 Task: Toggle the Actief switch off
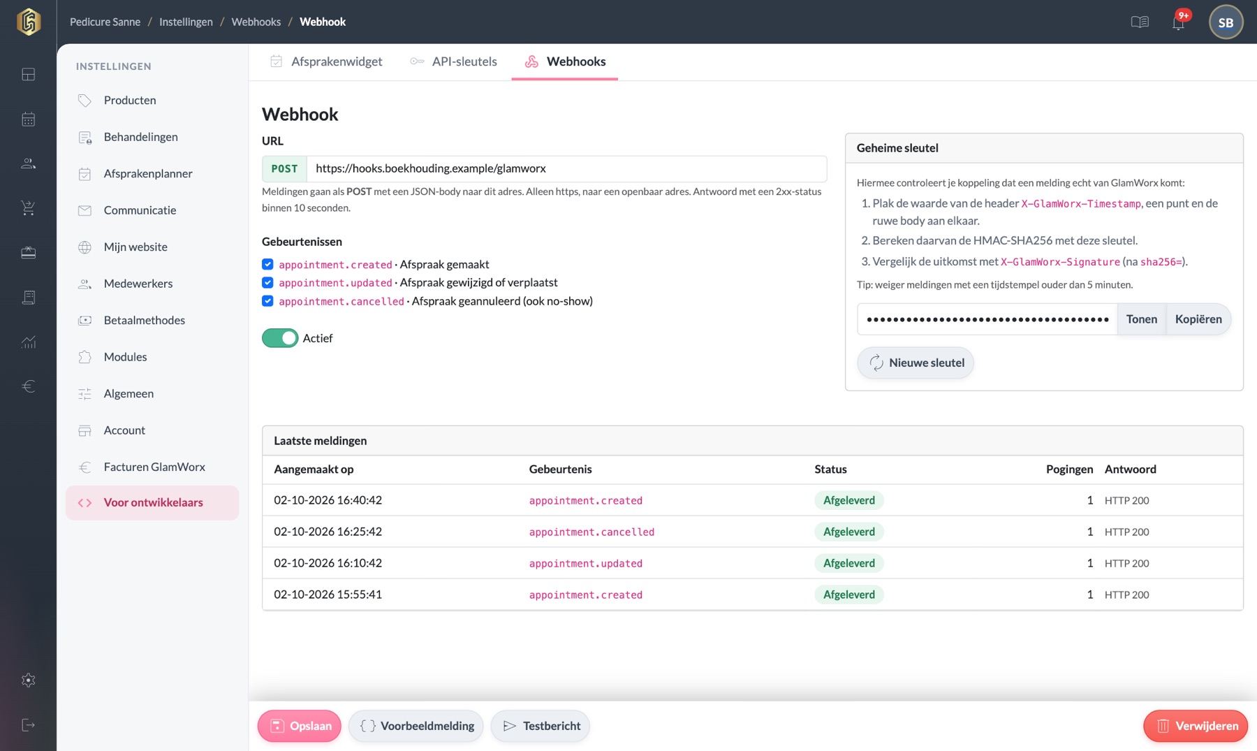click(x=280, y=338)
